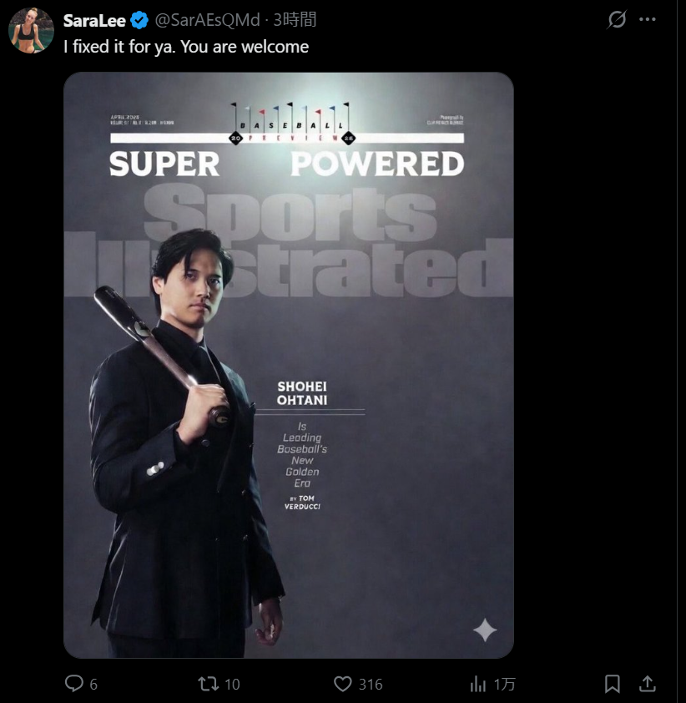
Task: Click the 1万 views count
Action: (x=504, y=685)
